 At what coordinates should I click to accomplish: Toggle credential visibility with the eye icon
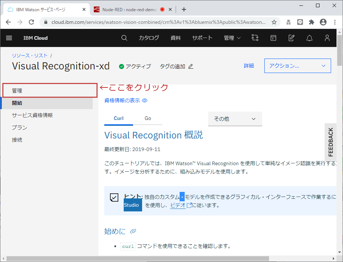[145, 100]
